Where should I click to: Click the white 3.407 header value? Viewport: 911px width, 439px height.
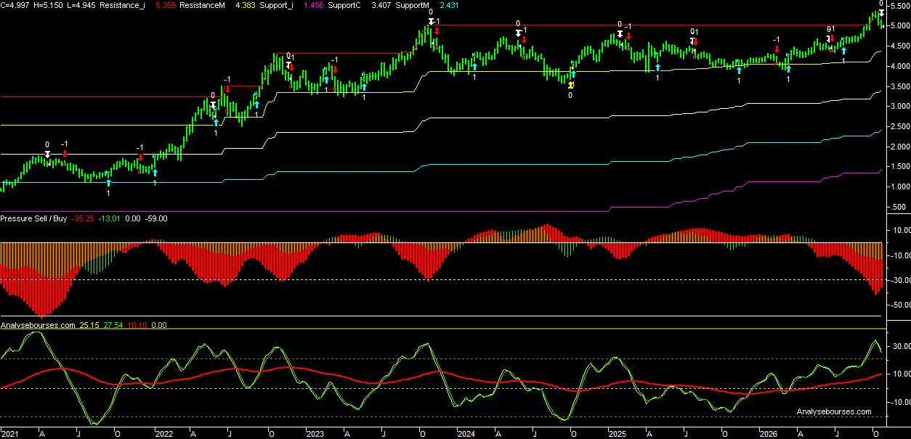pyautogui.click(x=381, y=4)
